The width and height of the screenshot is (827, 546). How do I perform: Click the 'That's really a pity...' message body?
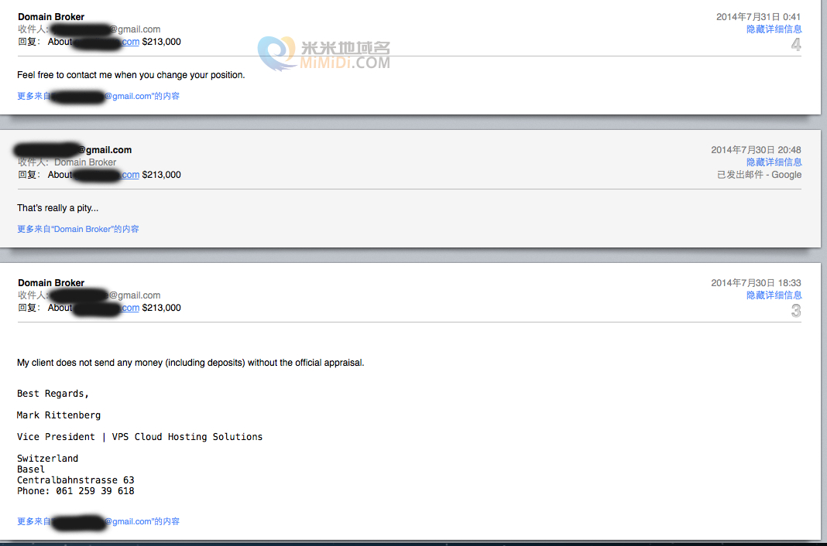[58, 208]
